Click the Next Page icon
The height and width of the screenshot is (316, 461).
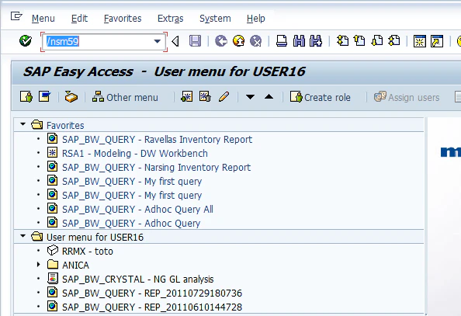(377, 41)
